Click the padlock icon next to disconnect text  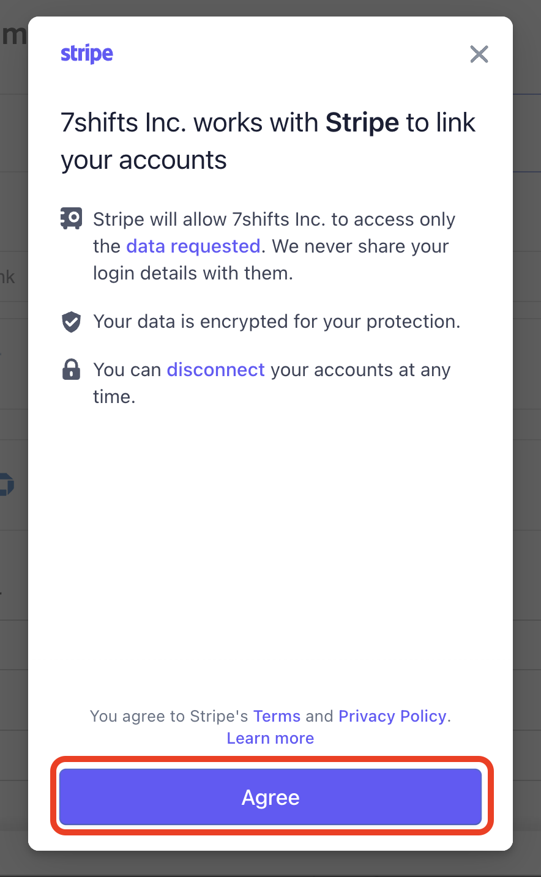point(72,369)
